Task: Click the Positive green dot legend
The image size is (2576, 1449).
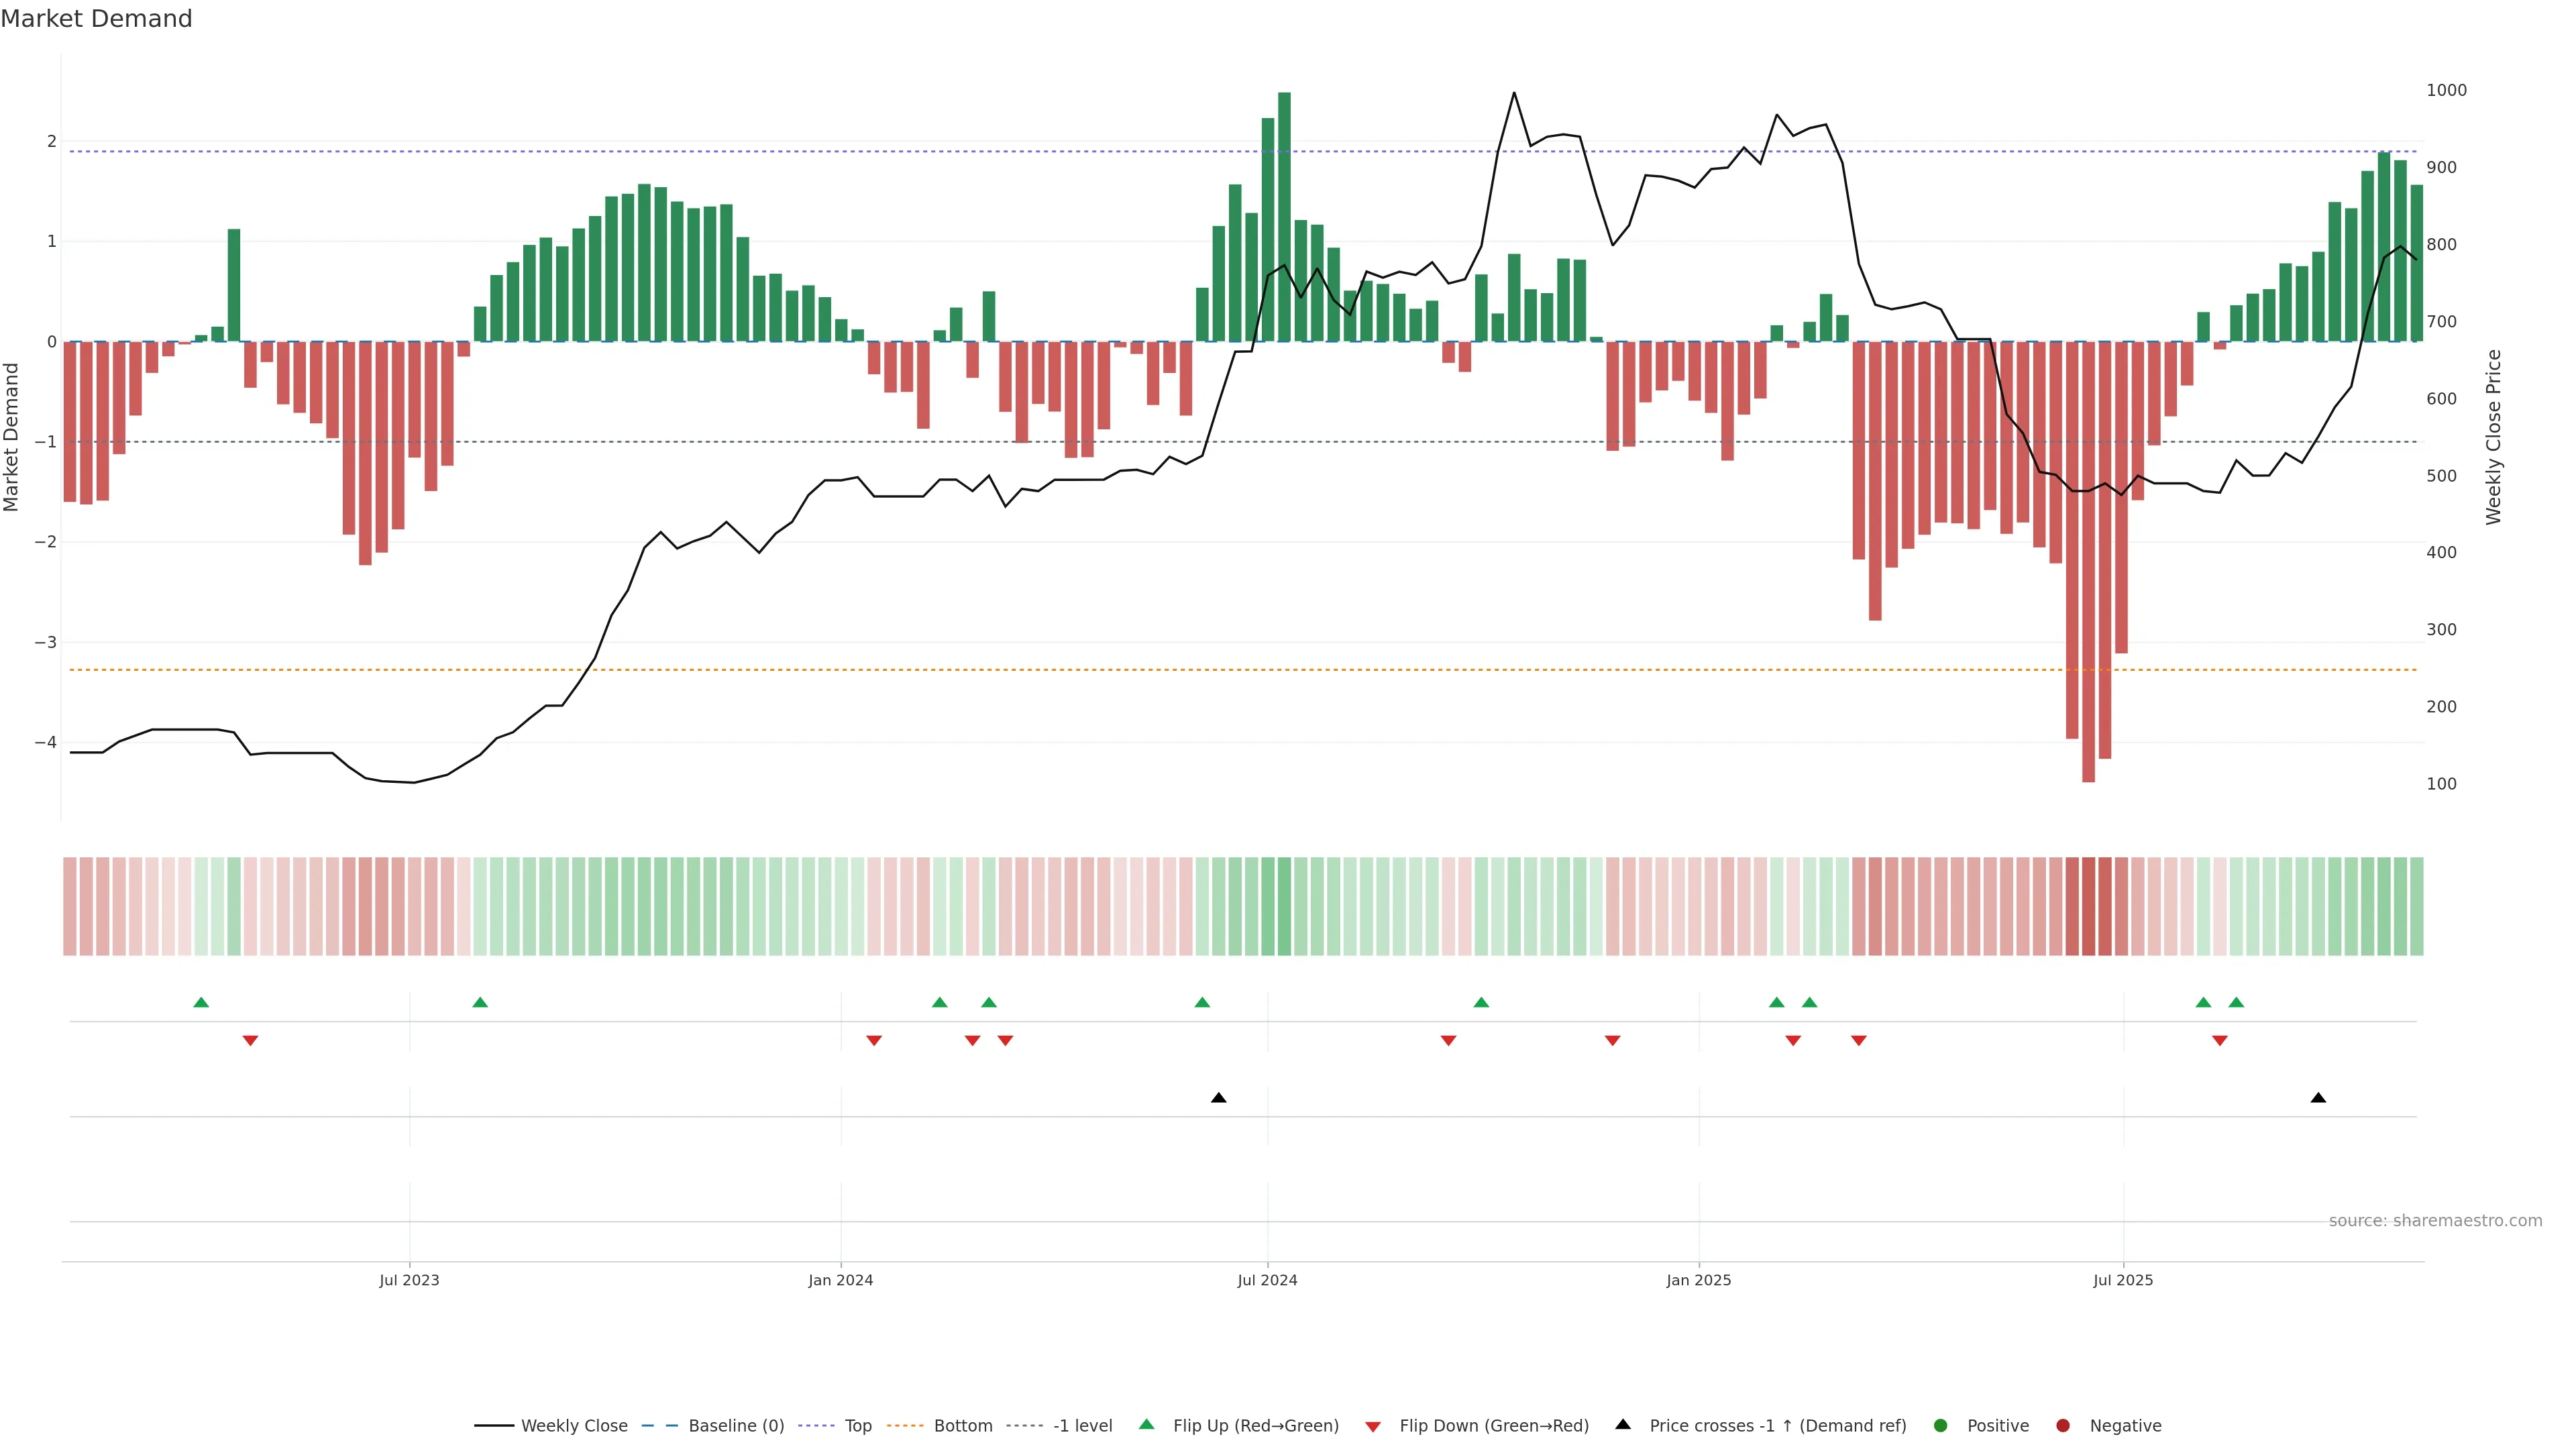Action: (1941, 1426)
